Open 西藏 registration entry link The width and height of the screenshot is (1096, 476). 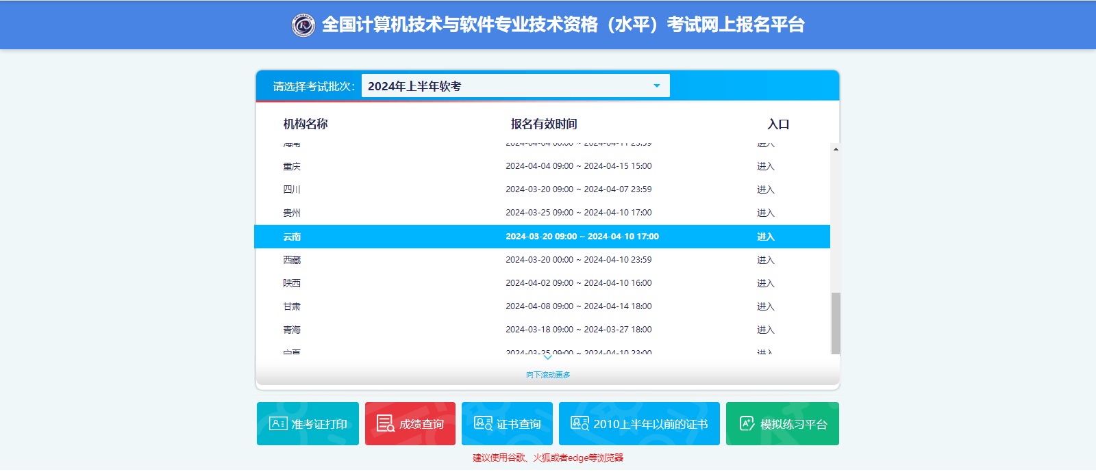click(x=765, y=260)
